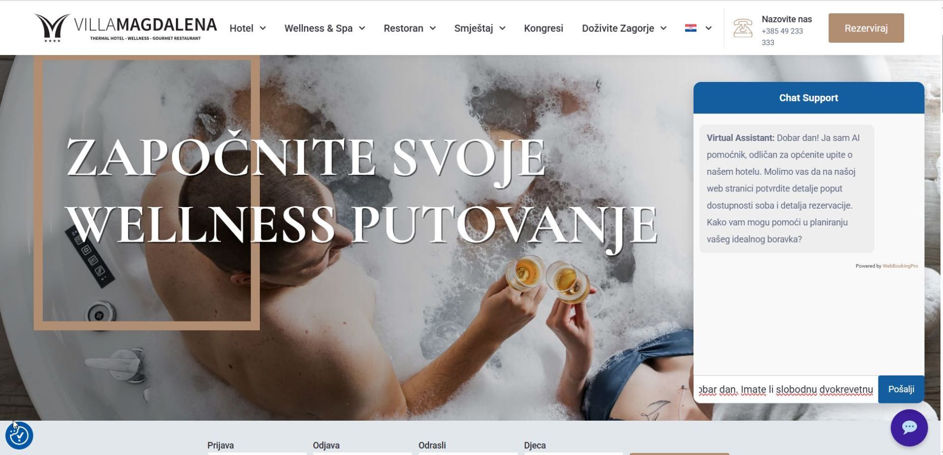Expand the Smještaj submenu

480,28
